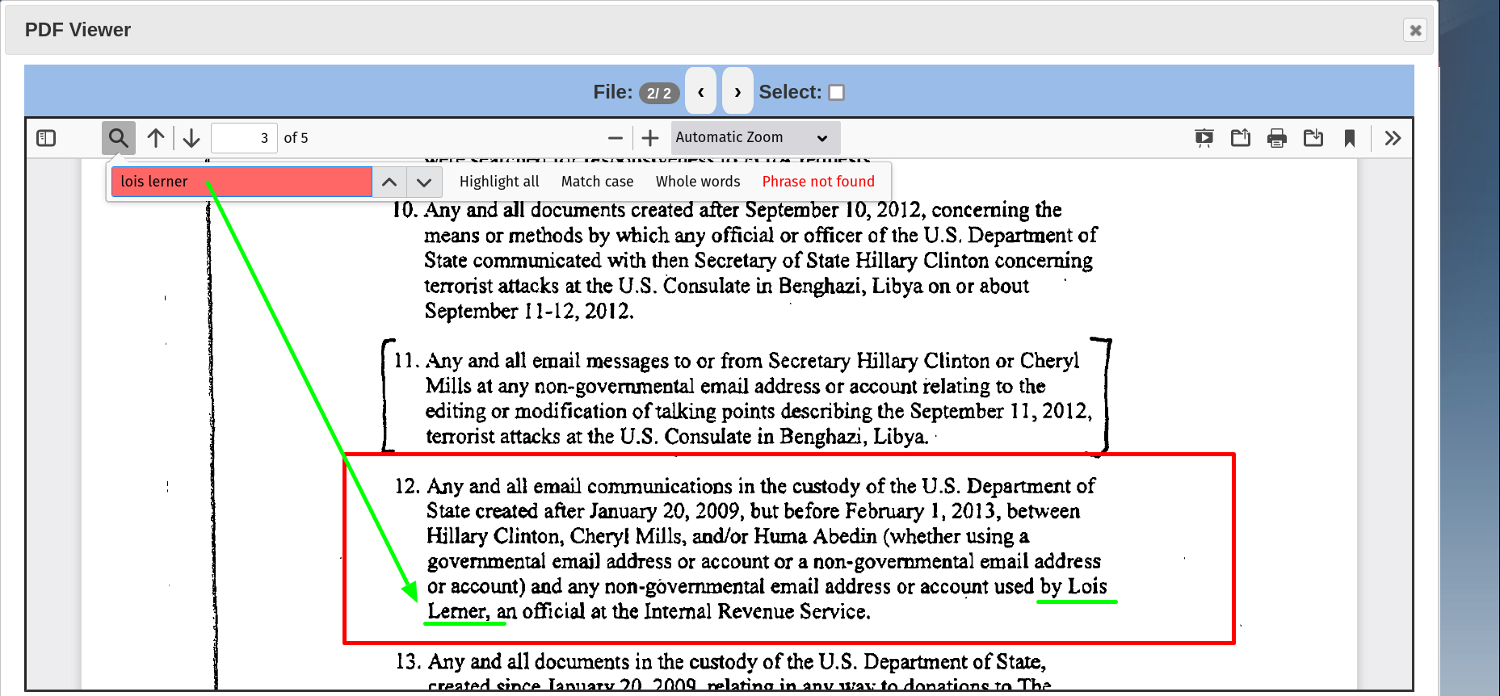Open the Automatic Zoom dropdown
The image size is (1500, 696).
tap(755, 138)
